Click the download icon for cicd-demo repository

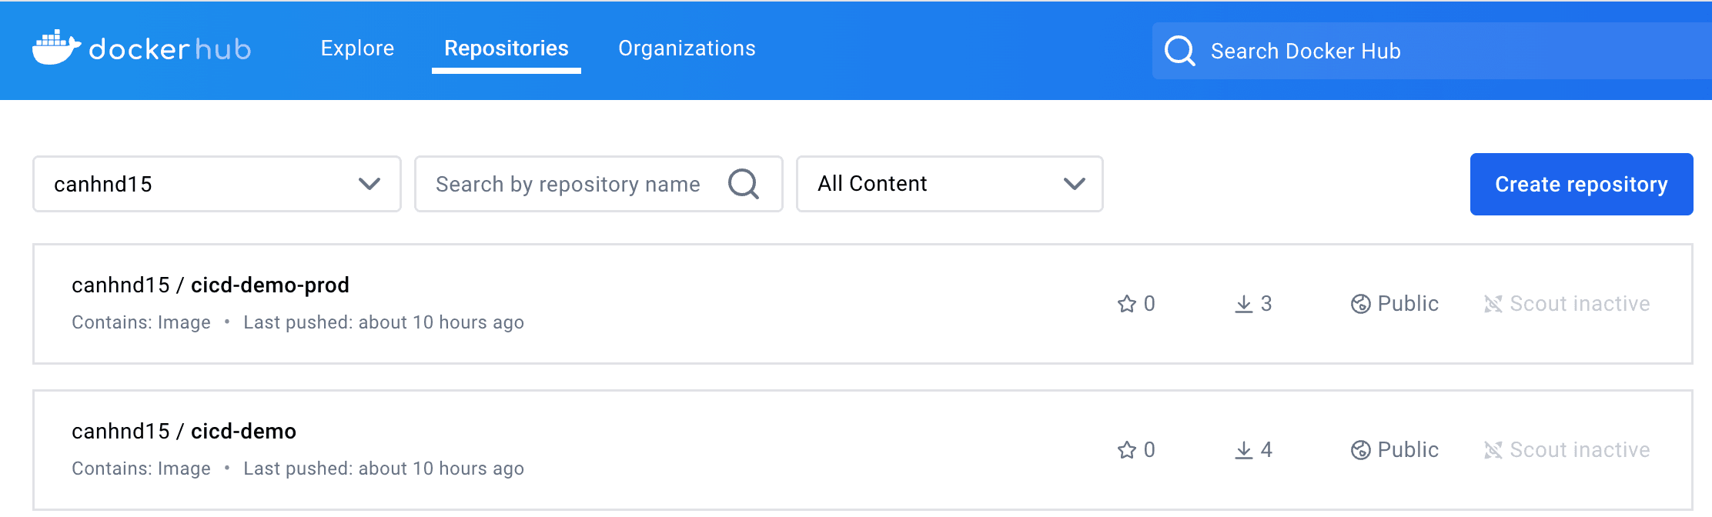pos(1244,450)
